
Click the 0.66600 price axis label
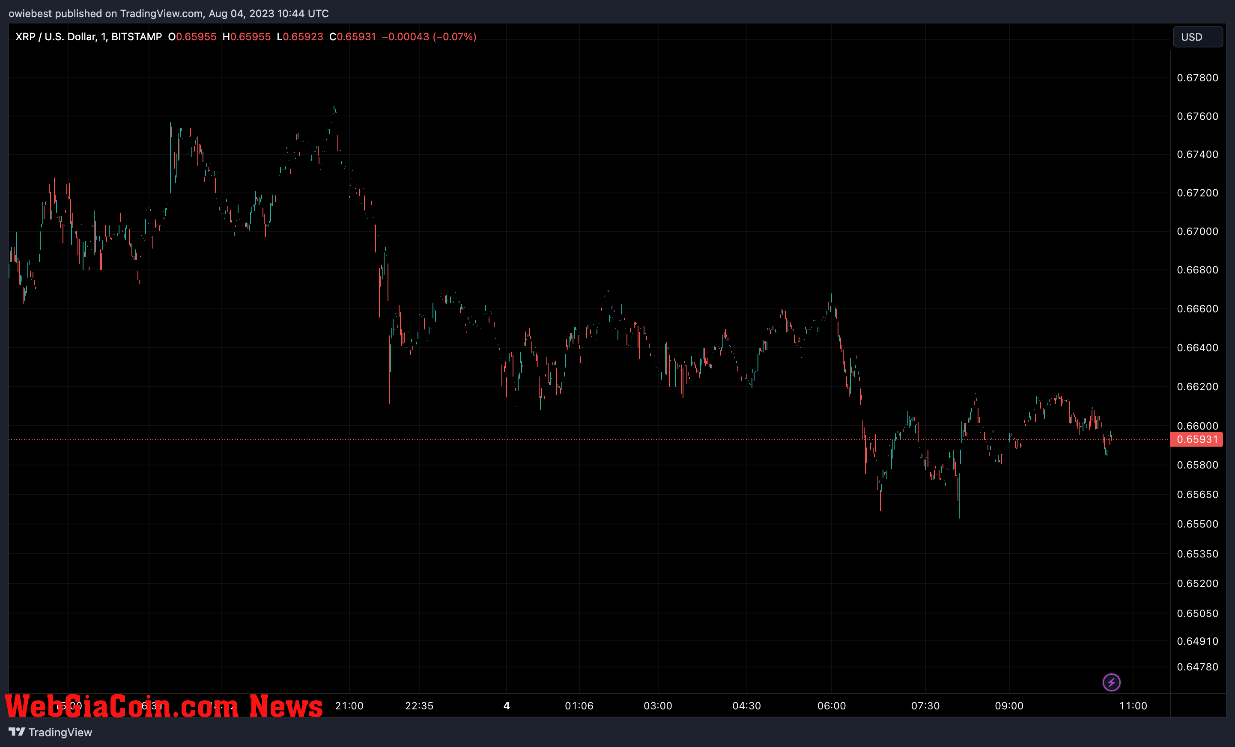click(x=1197, y=309)
